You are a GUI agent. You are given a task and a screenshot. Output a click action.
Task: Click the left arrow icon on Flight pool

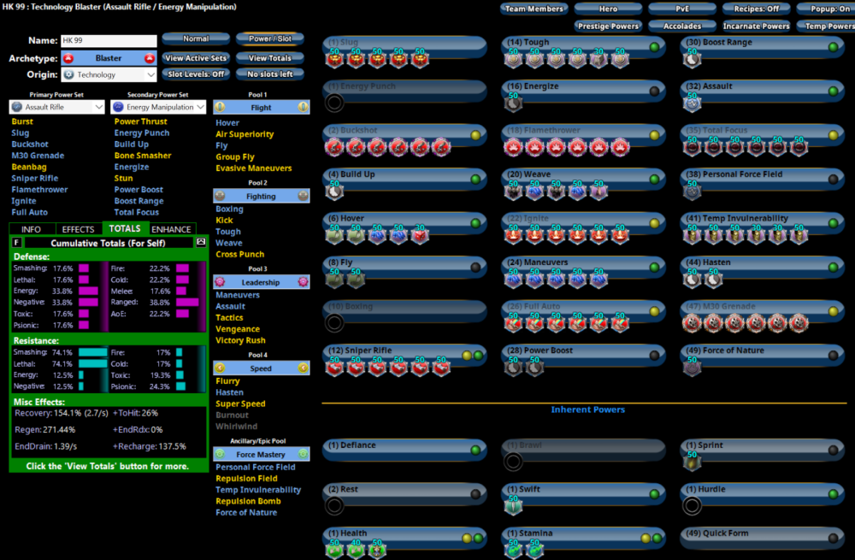220,108
